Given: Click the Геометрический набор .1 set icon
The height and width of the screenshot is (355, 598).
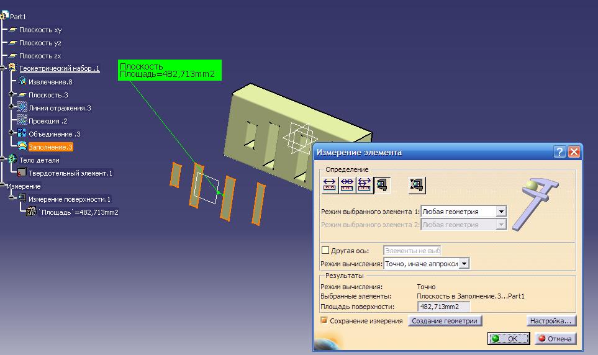Looking at the screenshot, I should point(13,68).
